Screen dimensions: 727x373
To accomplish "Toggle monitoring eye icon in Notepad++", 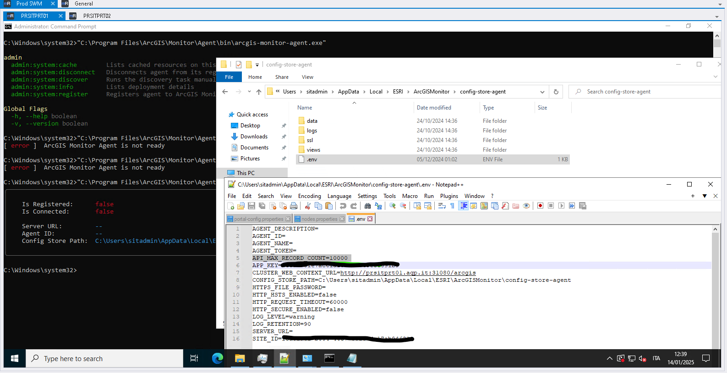I will (x=526, y=206).
